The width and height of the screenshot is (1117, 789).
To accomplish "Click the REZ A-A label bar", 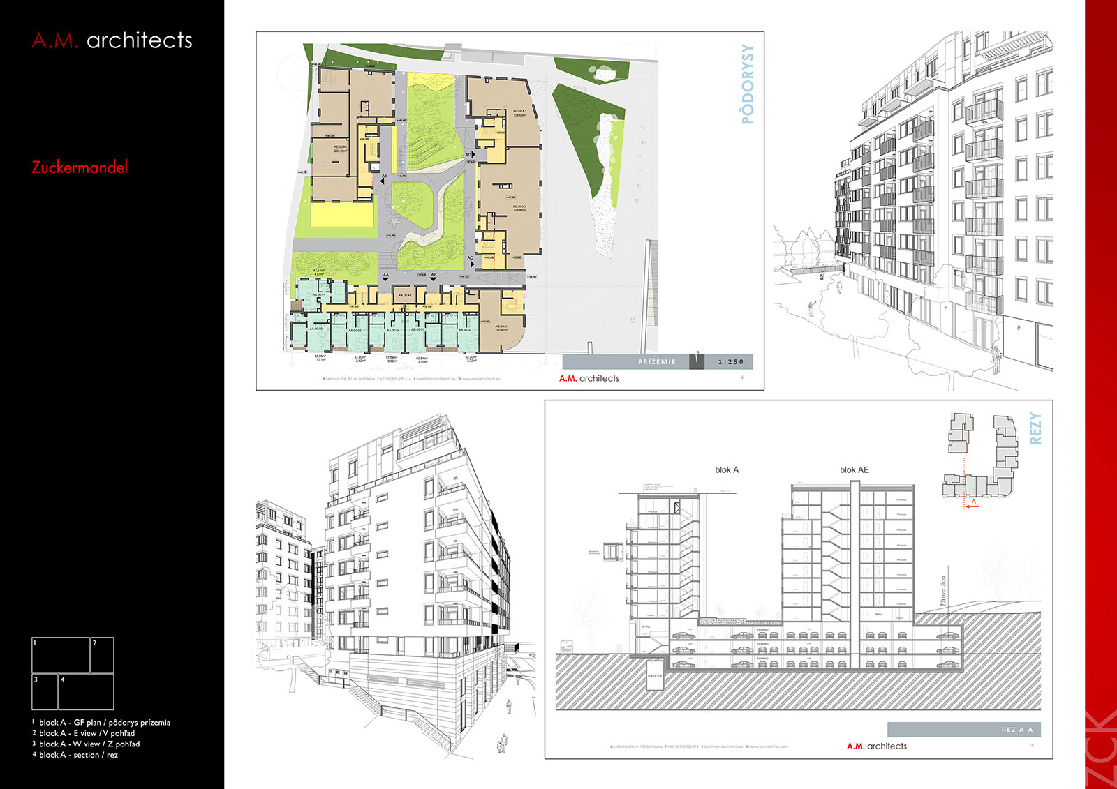I will [x=964, y=730].
